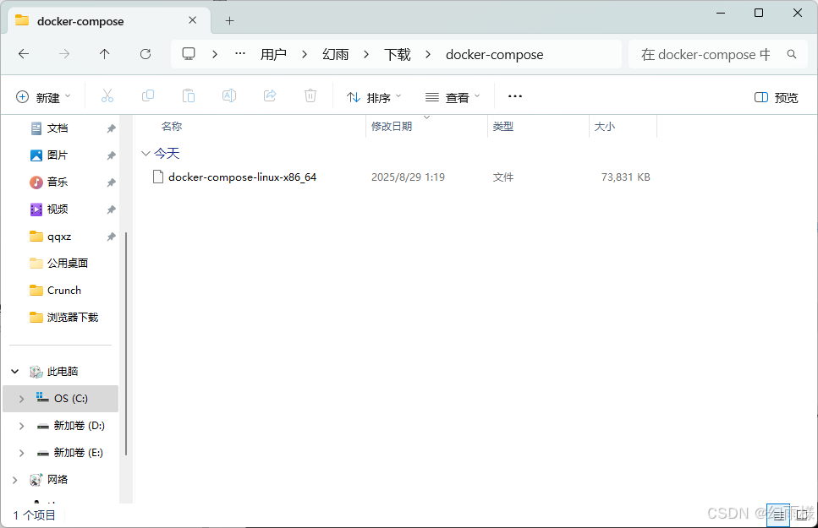Image resolution: width=818 pixels, height=528 pixels.
Task: Click docker-compose in the breadcrumb path
Action: pyautogui.click(x=495, y=54)
